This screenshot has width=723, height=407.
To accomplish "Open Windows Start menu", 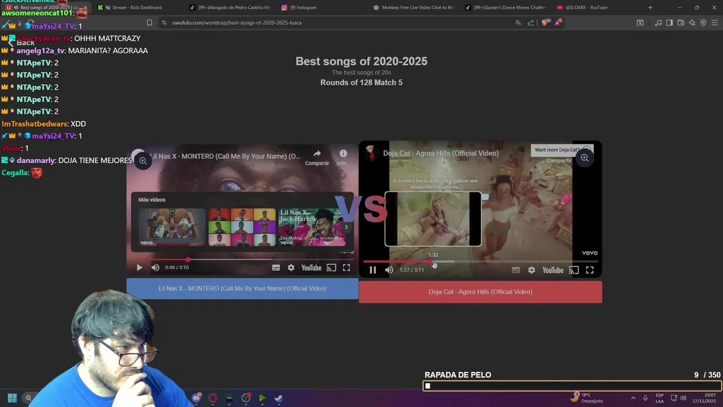I will tap(12, 398).
